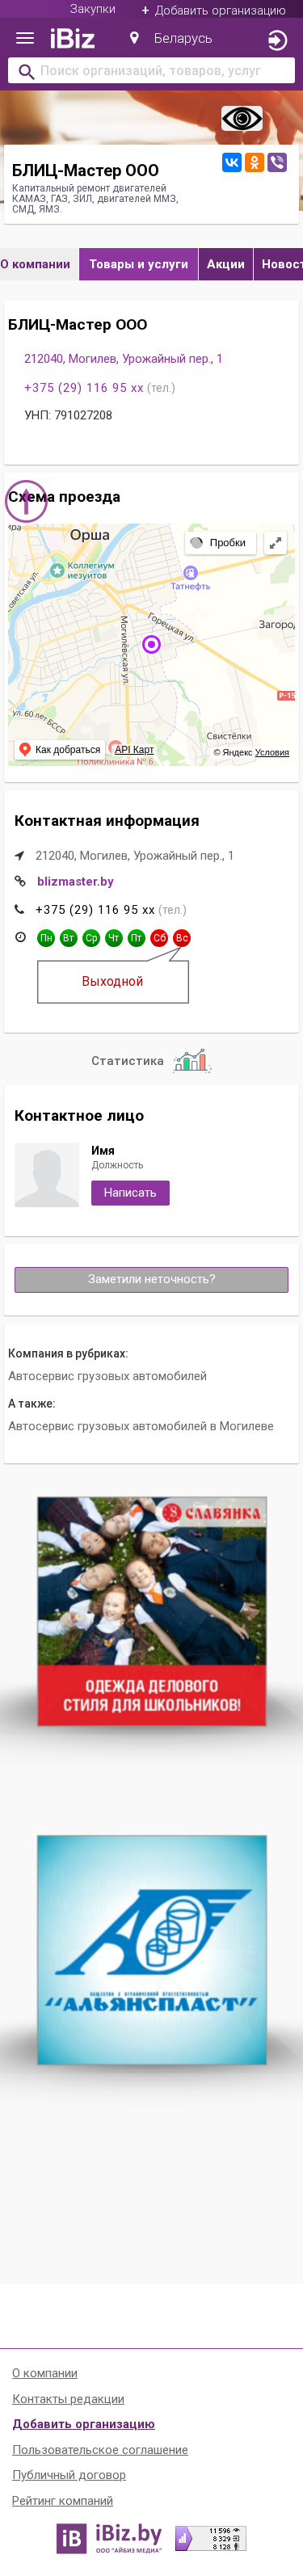Viewport: 303px width, 2576px height.
Task: Click the eye views icon
Action: pyautogui.click(x=242, y=119)
